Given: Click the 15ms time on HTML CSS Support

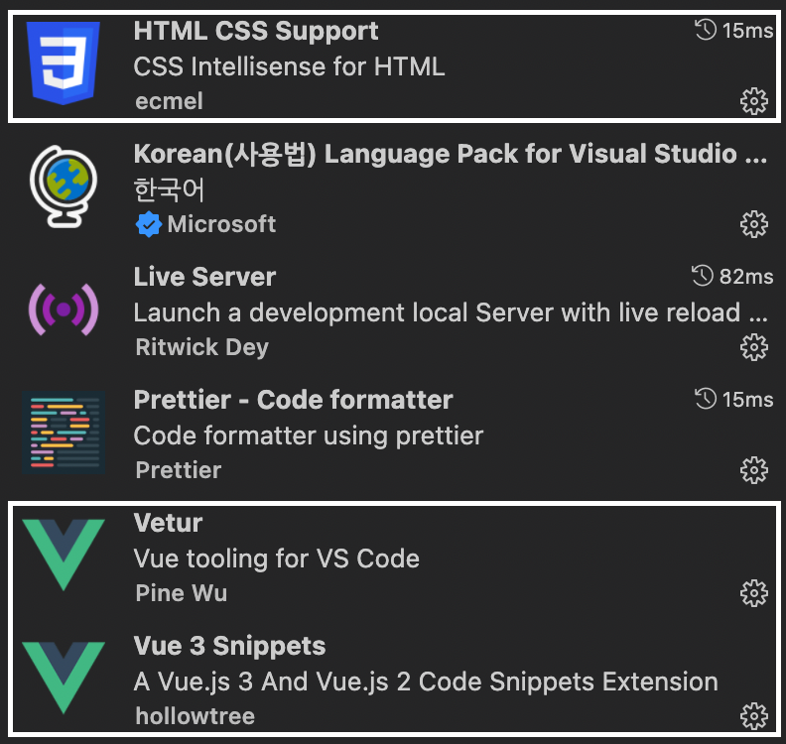Looking at the screenshot, I should (748, 31).
